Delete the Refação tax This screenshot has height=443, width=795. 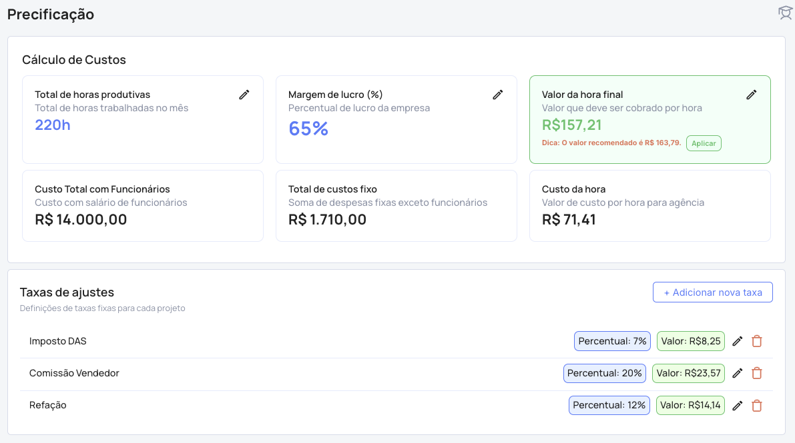click(757, 405)
